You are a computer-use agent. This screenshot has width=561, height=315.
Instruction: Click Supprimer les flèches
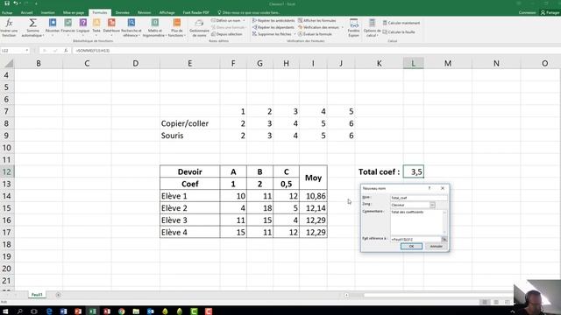click(x=272, y=34)
